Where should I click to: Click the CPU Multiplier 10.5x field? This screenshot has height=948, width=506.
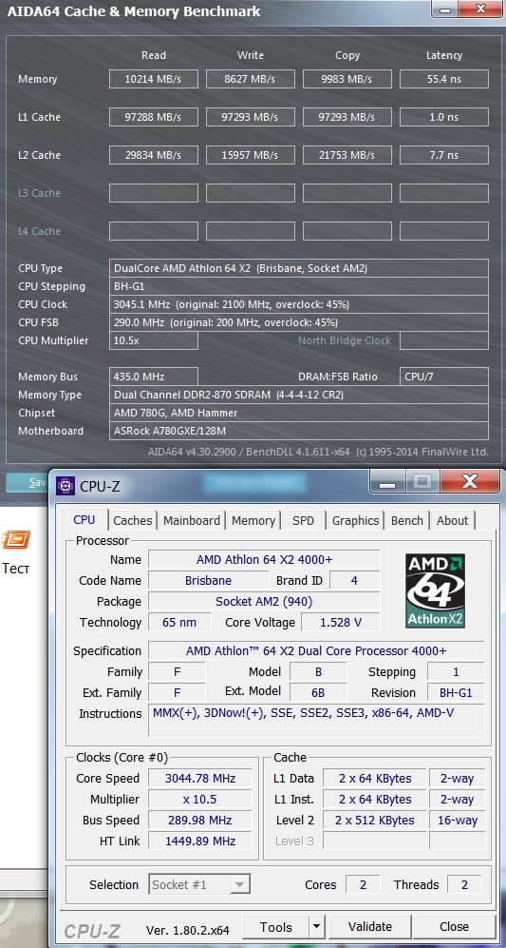tap(154, 340)
